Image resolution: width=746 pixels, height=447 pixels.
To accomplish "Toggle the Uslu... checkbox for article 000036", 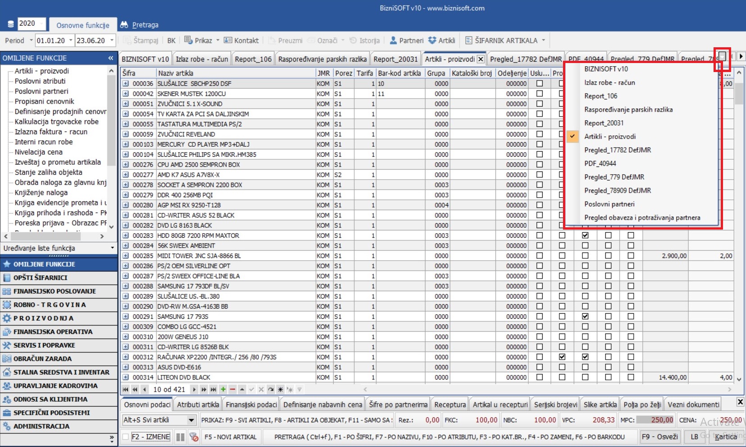I will [x=540, y=83].
